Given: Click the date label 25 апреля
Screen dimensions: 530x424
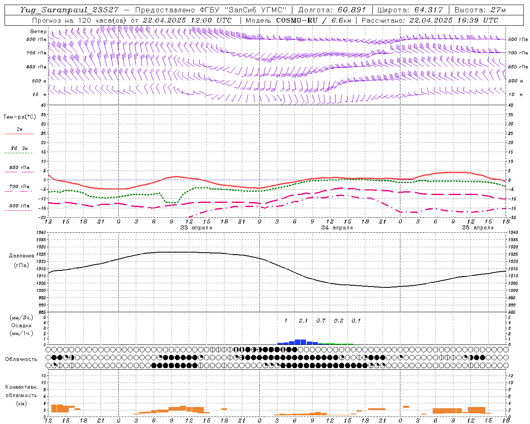Looking at the screenshot, I should [478, 228].
